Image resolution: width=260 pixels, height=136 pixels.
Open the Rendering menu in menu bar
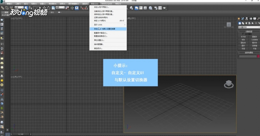pos(85,4)
